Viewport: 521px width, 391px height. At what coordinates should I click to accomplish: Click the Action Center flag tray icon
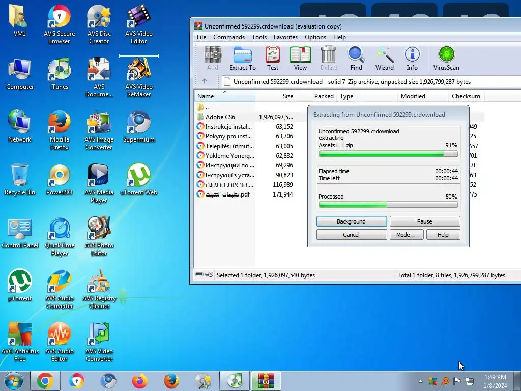tap(457, 381)
